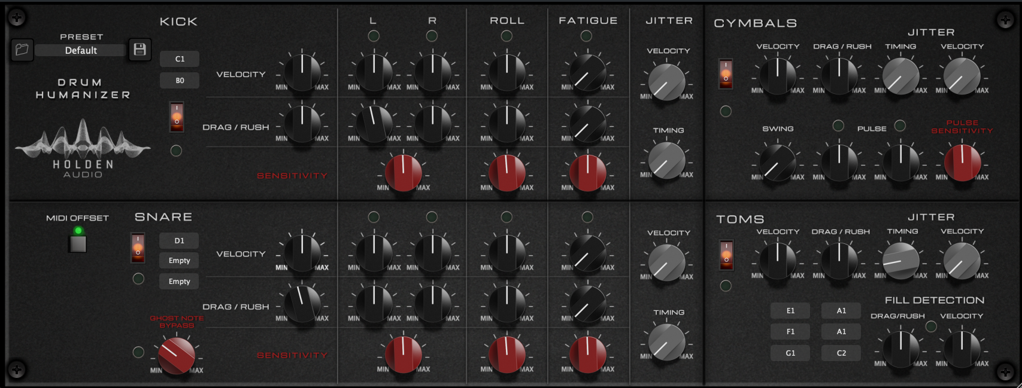Open the Kick C1 note selector
Screen dimensions: 1022x388
point(180,59)
